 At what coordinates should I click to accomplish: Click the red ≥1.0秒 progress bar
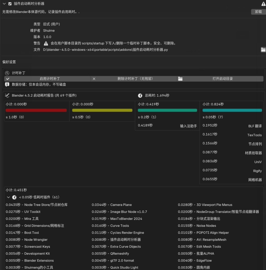coord(36,110)
